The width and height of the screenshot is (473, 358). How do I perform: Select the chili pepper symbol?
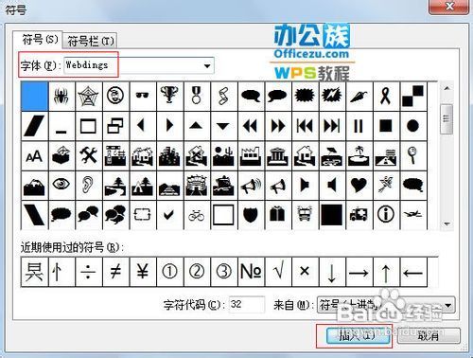coord(359,96)
